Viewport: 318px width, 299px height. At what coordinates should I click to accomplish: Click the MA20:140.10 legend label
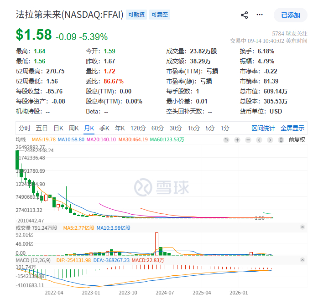click(x=101, y=139)
